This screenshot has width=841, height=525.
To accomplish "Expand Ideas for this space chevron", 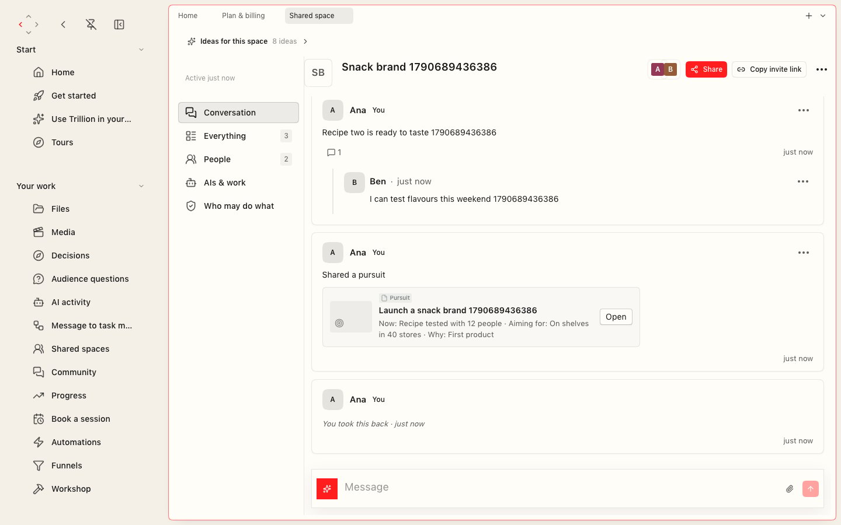I will point(305,41).
